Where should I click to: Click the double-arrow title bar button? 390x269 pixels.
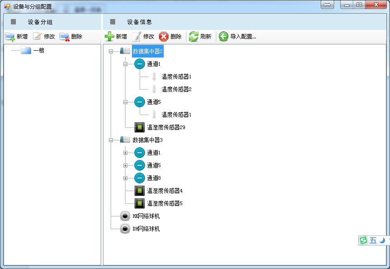click(327, 5)
